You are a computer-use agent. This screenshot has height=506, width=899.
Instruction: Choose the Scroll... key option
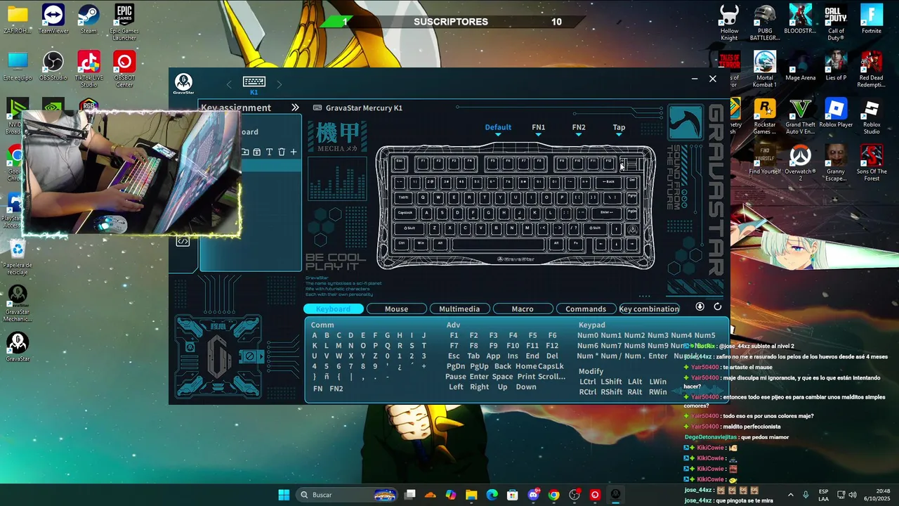551,377
